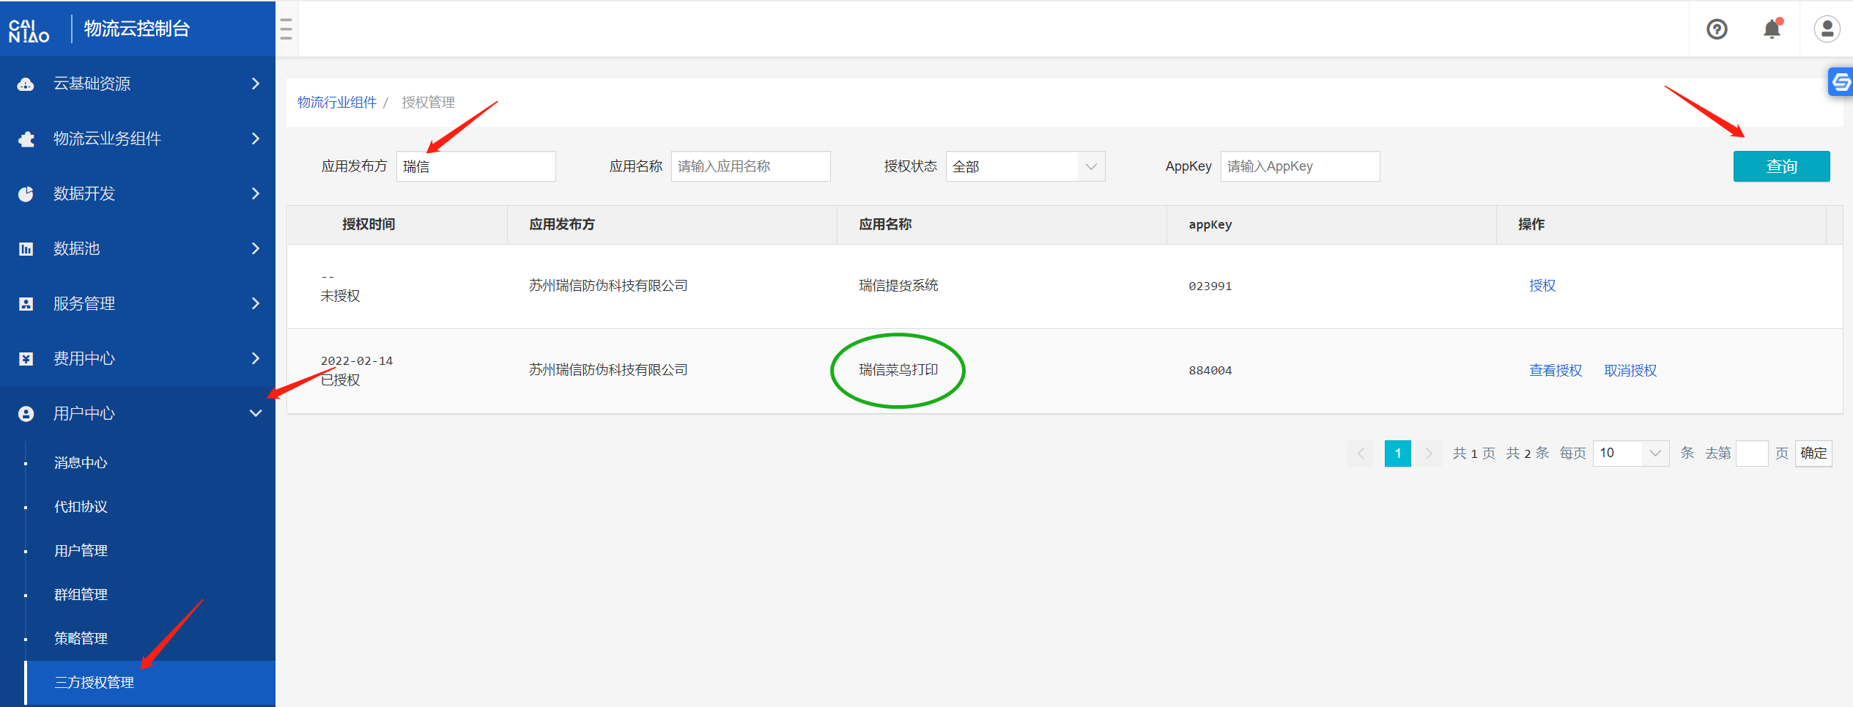Click the person card icon for 服务管理
The height and width of the screenshot is (707, 1853).
[x=26, y=304]
